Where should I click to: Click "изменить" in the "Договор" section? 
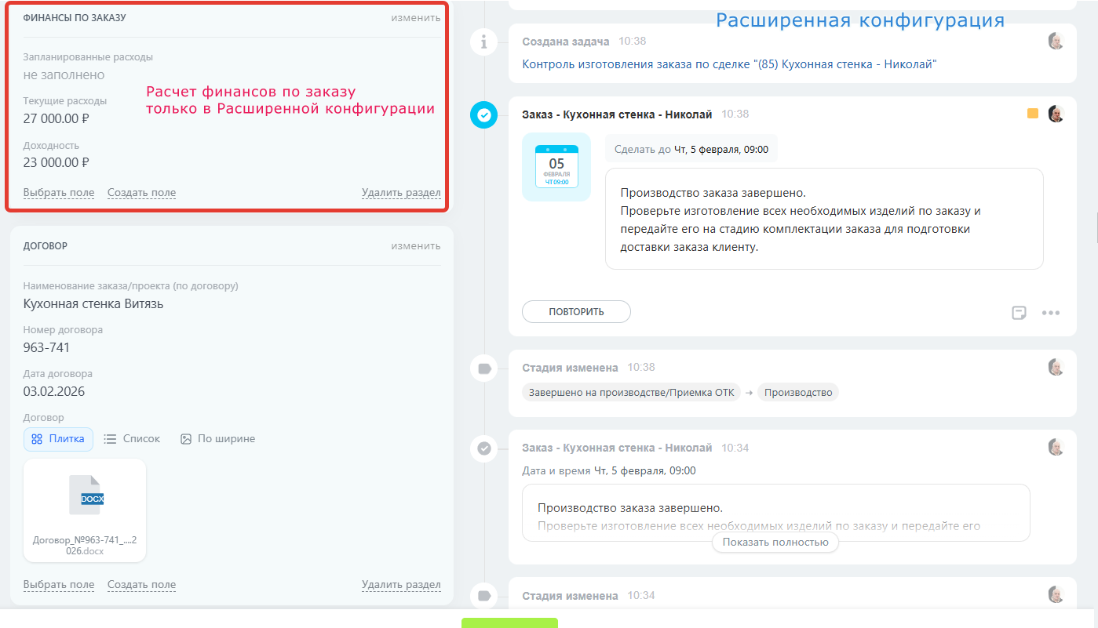click(x=416, y=245)
